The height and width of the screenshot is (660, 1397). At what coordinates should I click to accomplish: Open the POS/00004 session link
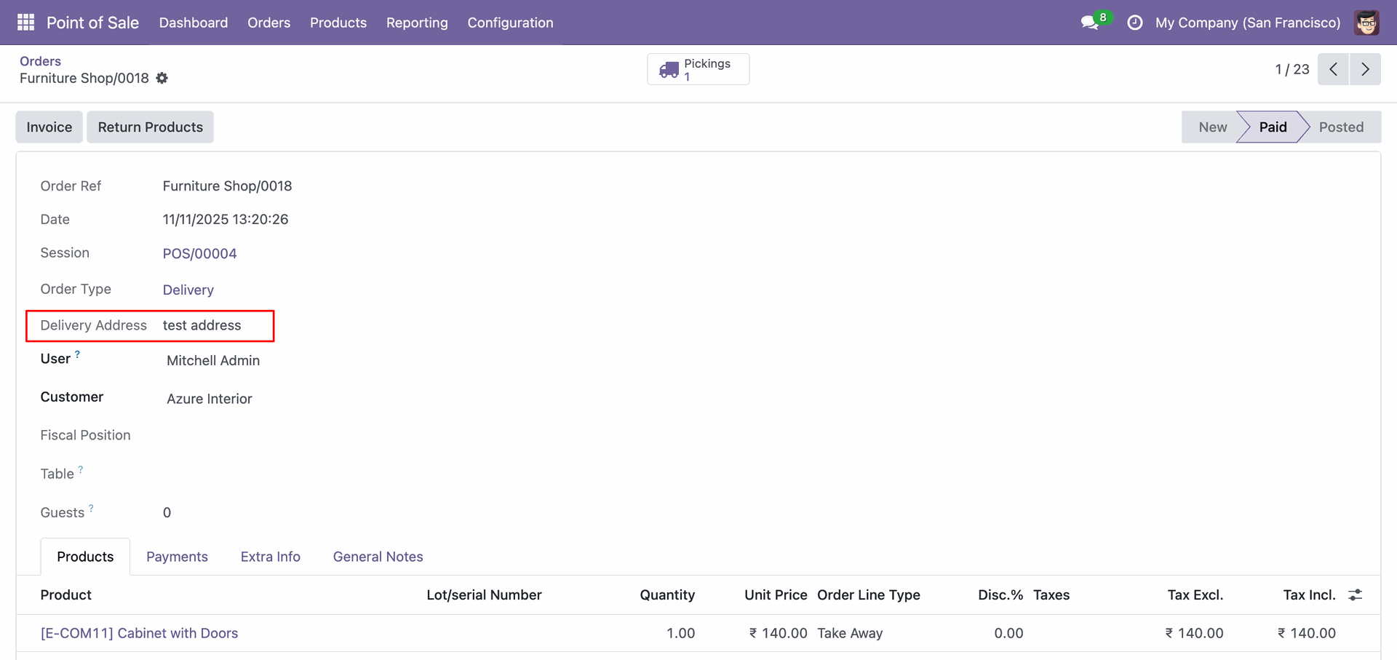tap(199, 253)
